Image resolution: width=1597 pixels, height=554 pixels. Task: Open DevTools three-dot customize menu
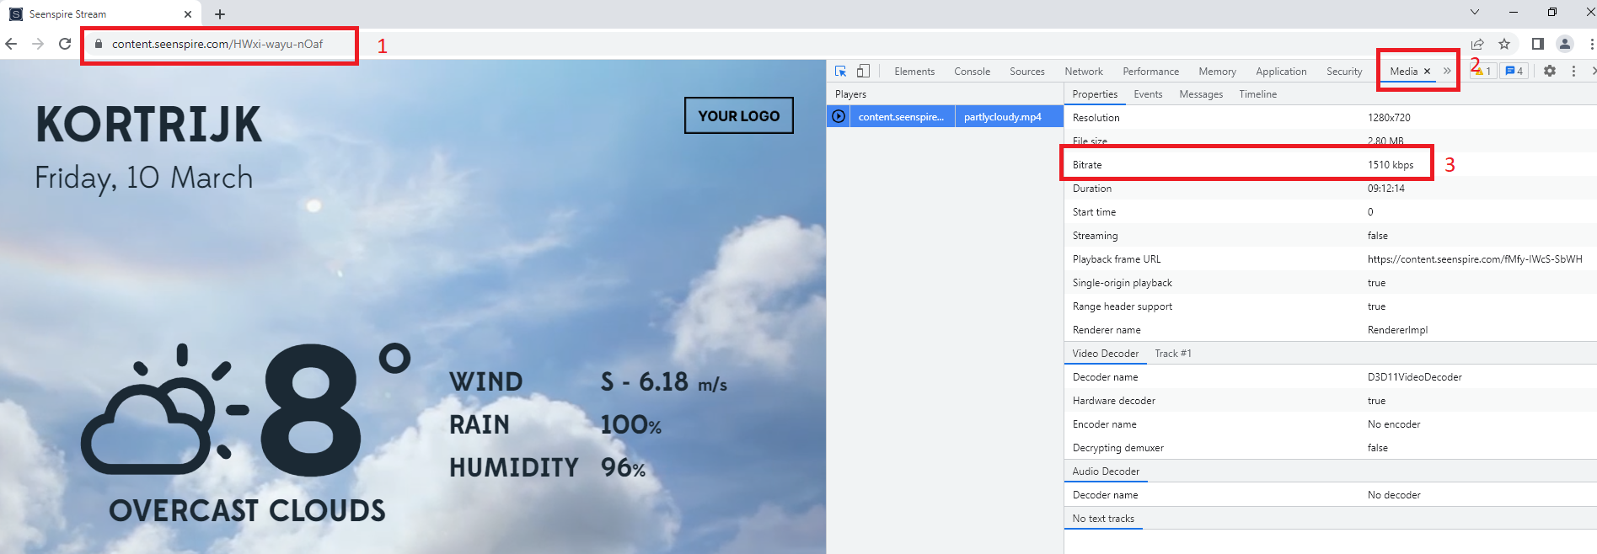point(1573,71)
